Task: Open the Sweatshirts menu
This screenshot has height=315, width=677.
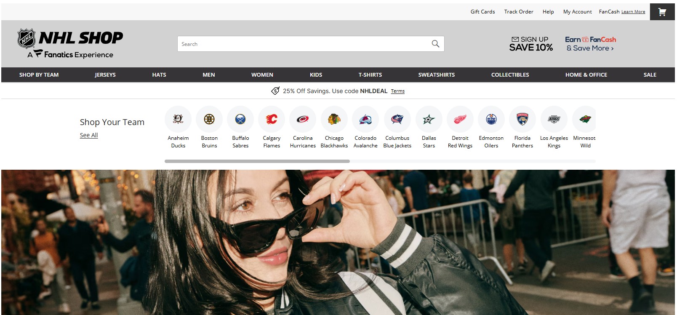Action: (437, 75)
